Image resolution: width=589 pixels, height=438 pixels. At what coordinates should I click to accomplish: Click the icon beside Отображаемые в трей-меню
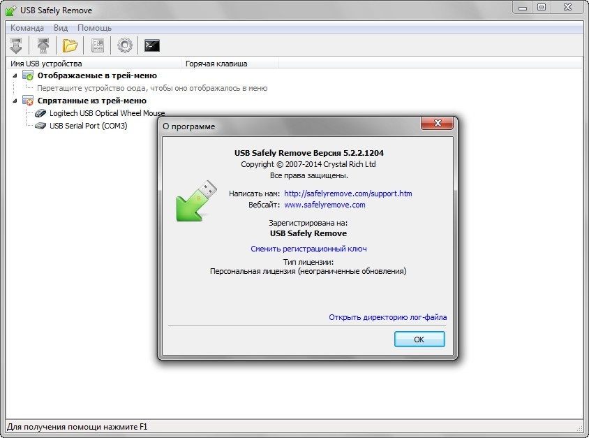[x=28, y=75]
